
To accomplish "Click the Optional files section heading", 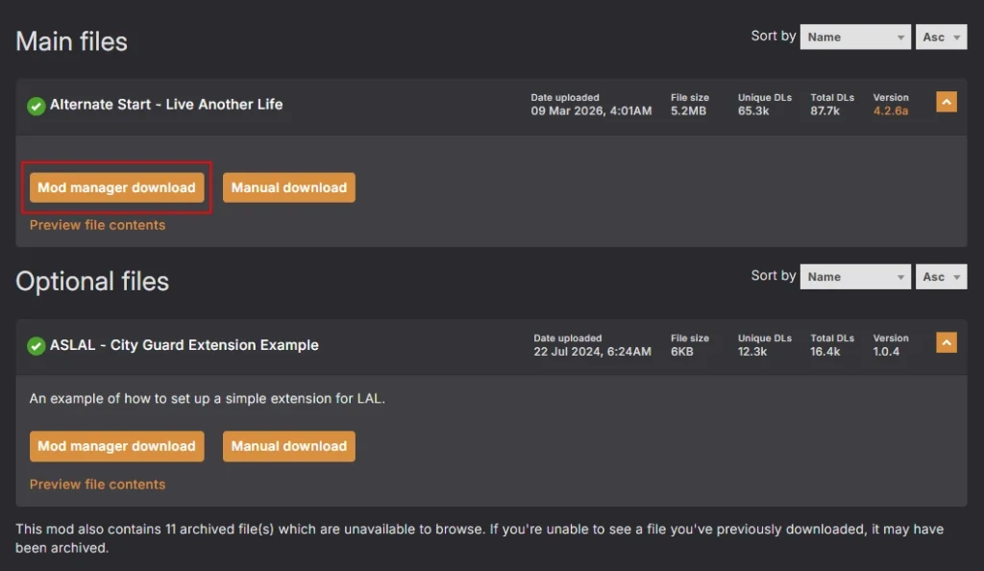I will (92, 282).
